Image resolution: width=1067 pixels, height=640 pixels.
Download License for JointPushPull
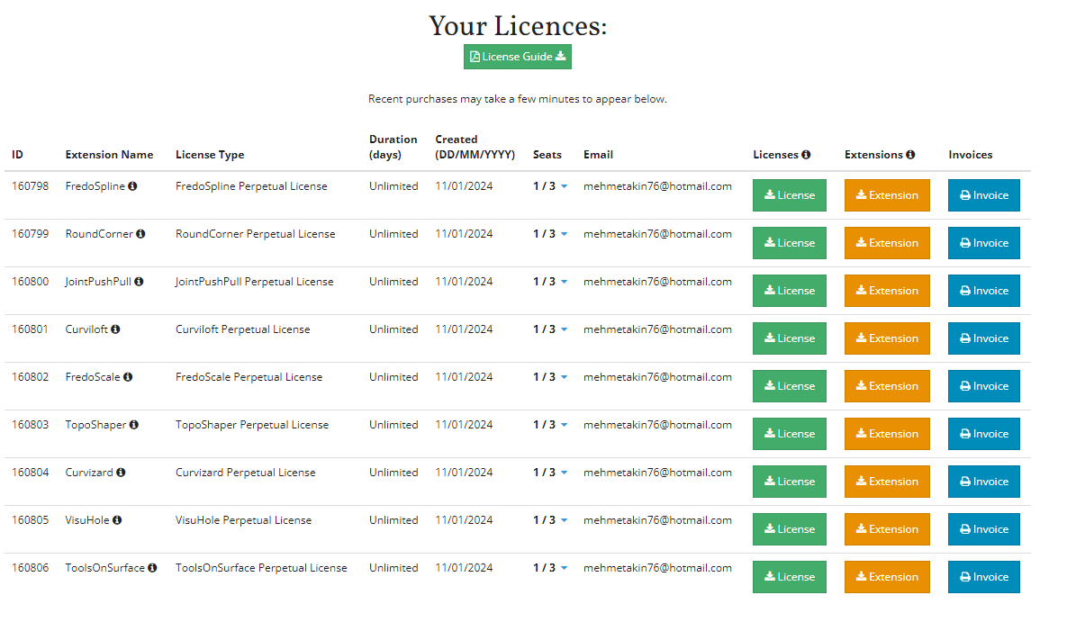pos(790,291)
